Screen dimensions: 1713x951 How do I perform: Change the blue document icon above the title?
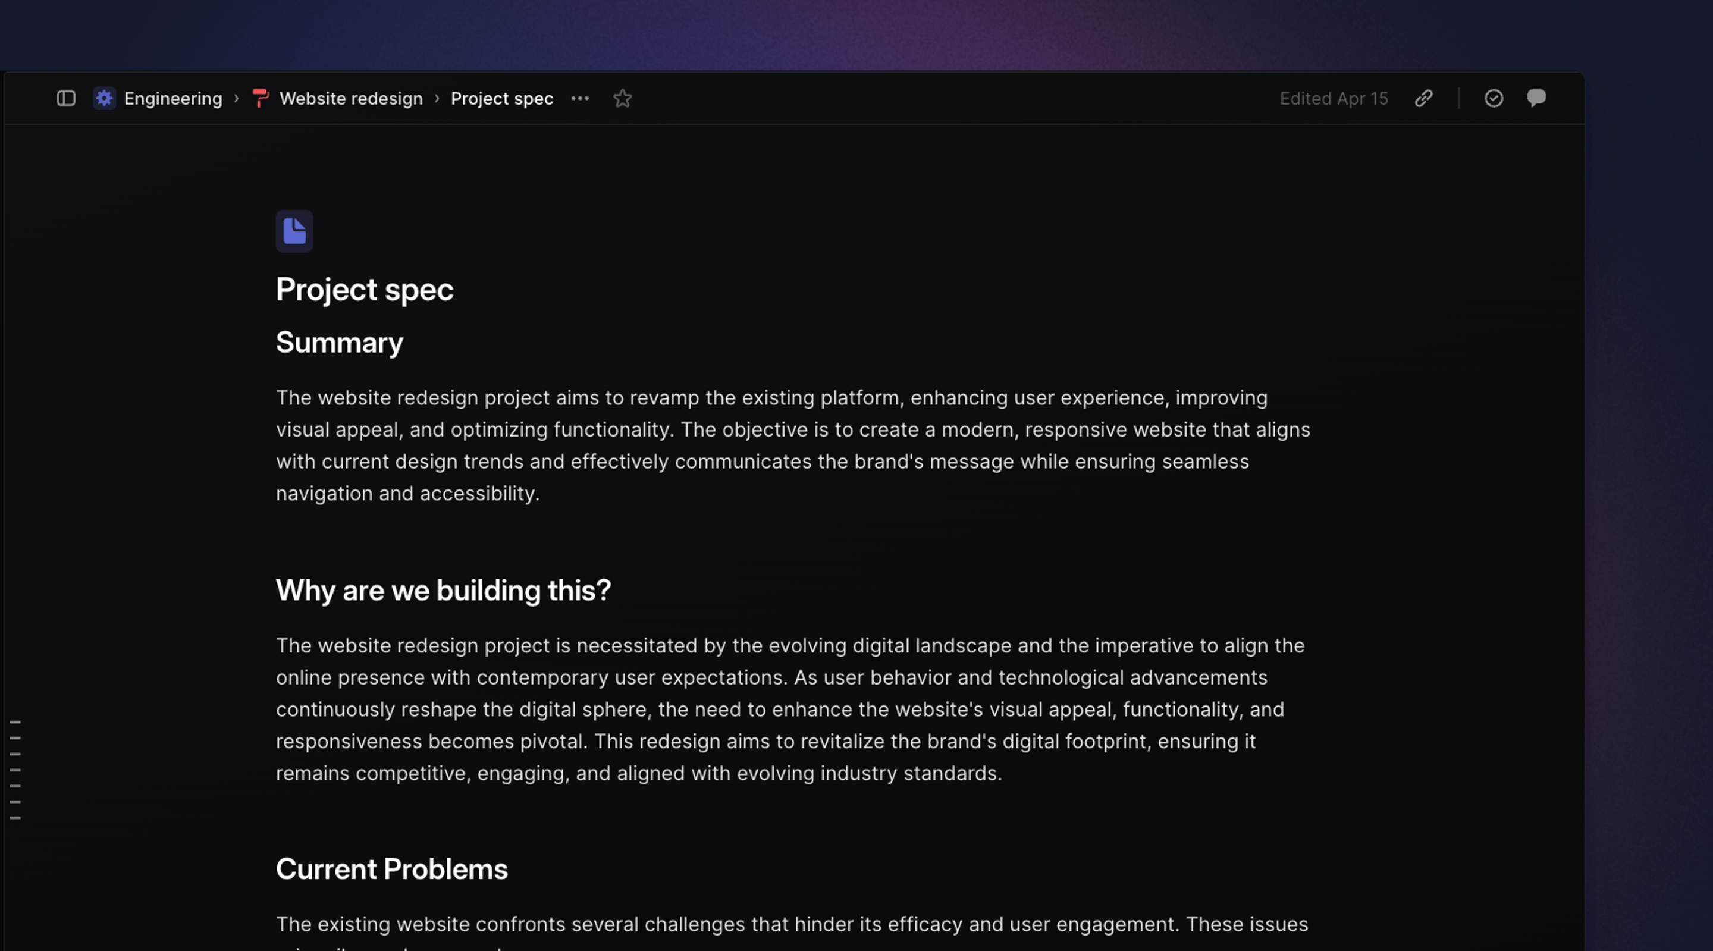tap(294, 231)
